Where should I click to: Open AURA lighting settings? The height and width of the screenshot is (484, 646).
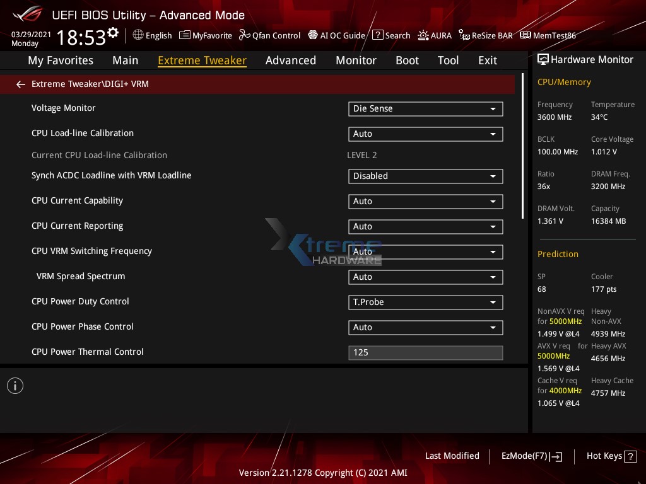point(435,35)
